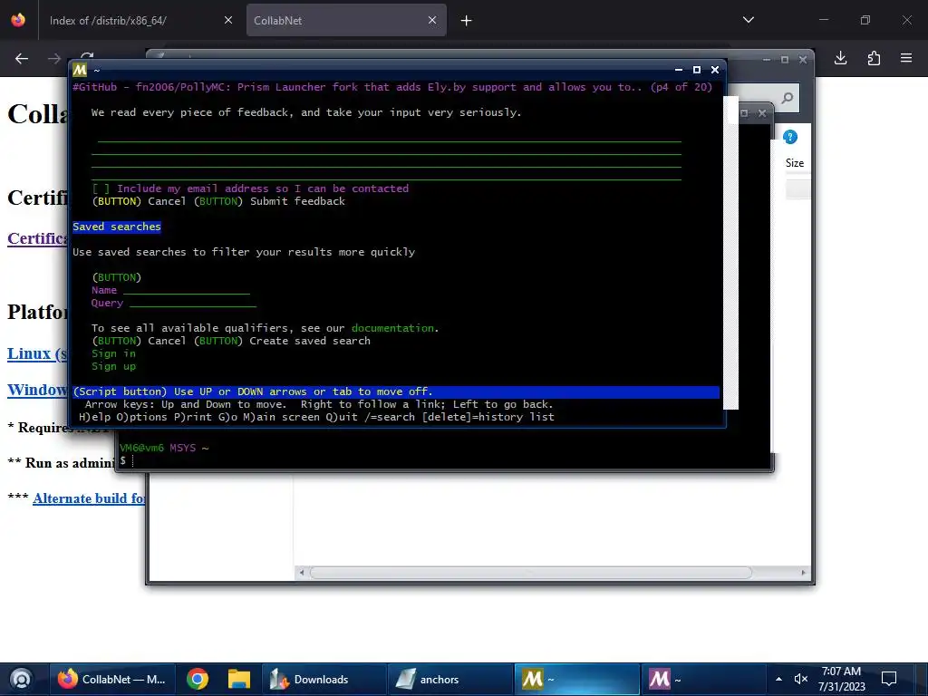928x696 pixels.
Task: Close the Index of /distrib tab
Action: point(228,20)
